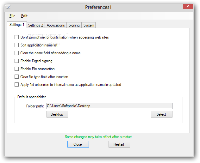
Task: Tick Clear the name field after adding a name
Action: tap(16, 53)
